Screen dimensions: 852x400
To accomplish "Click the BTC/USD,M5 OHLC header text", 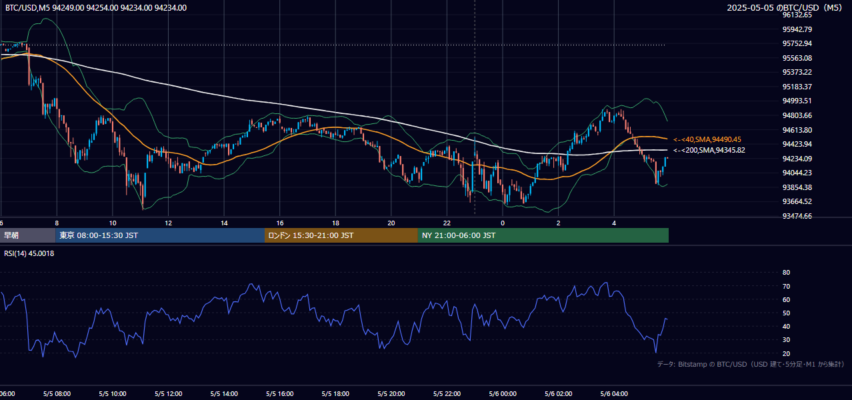I will (x=96, y=8).
